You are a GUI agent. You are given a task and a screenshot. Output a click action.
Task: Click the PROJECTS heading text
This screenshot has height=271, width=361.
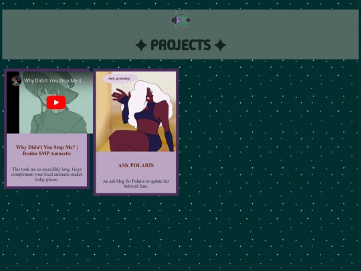tap(180, 45)
